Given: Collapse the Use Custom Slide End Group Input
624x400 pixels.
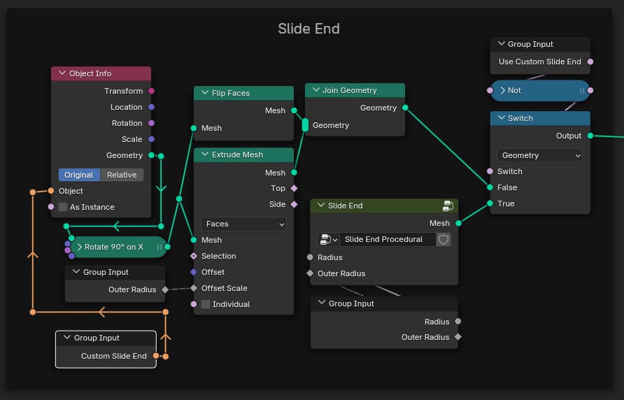Looking at the screenshot, I should (x=502, y=44).
